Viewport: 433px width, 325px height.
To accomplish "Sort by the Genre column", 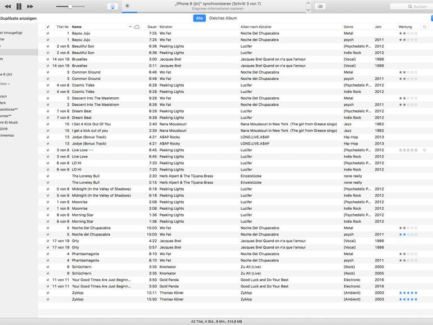I will pyautogui.click(x=348, y=27).
